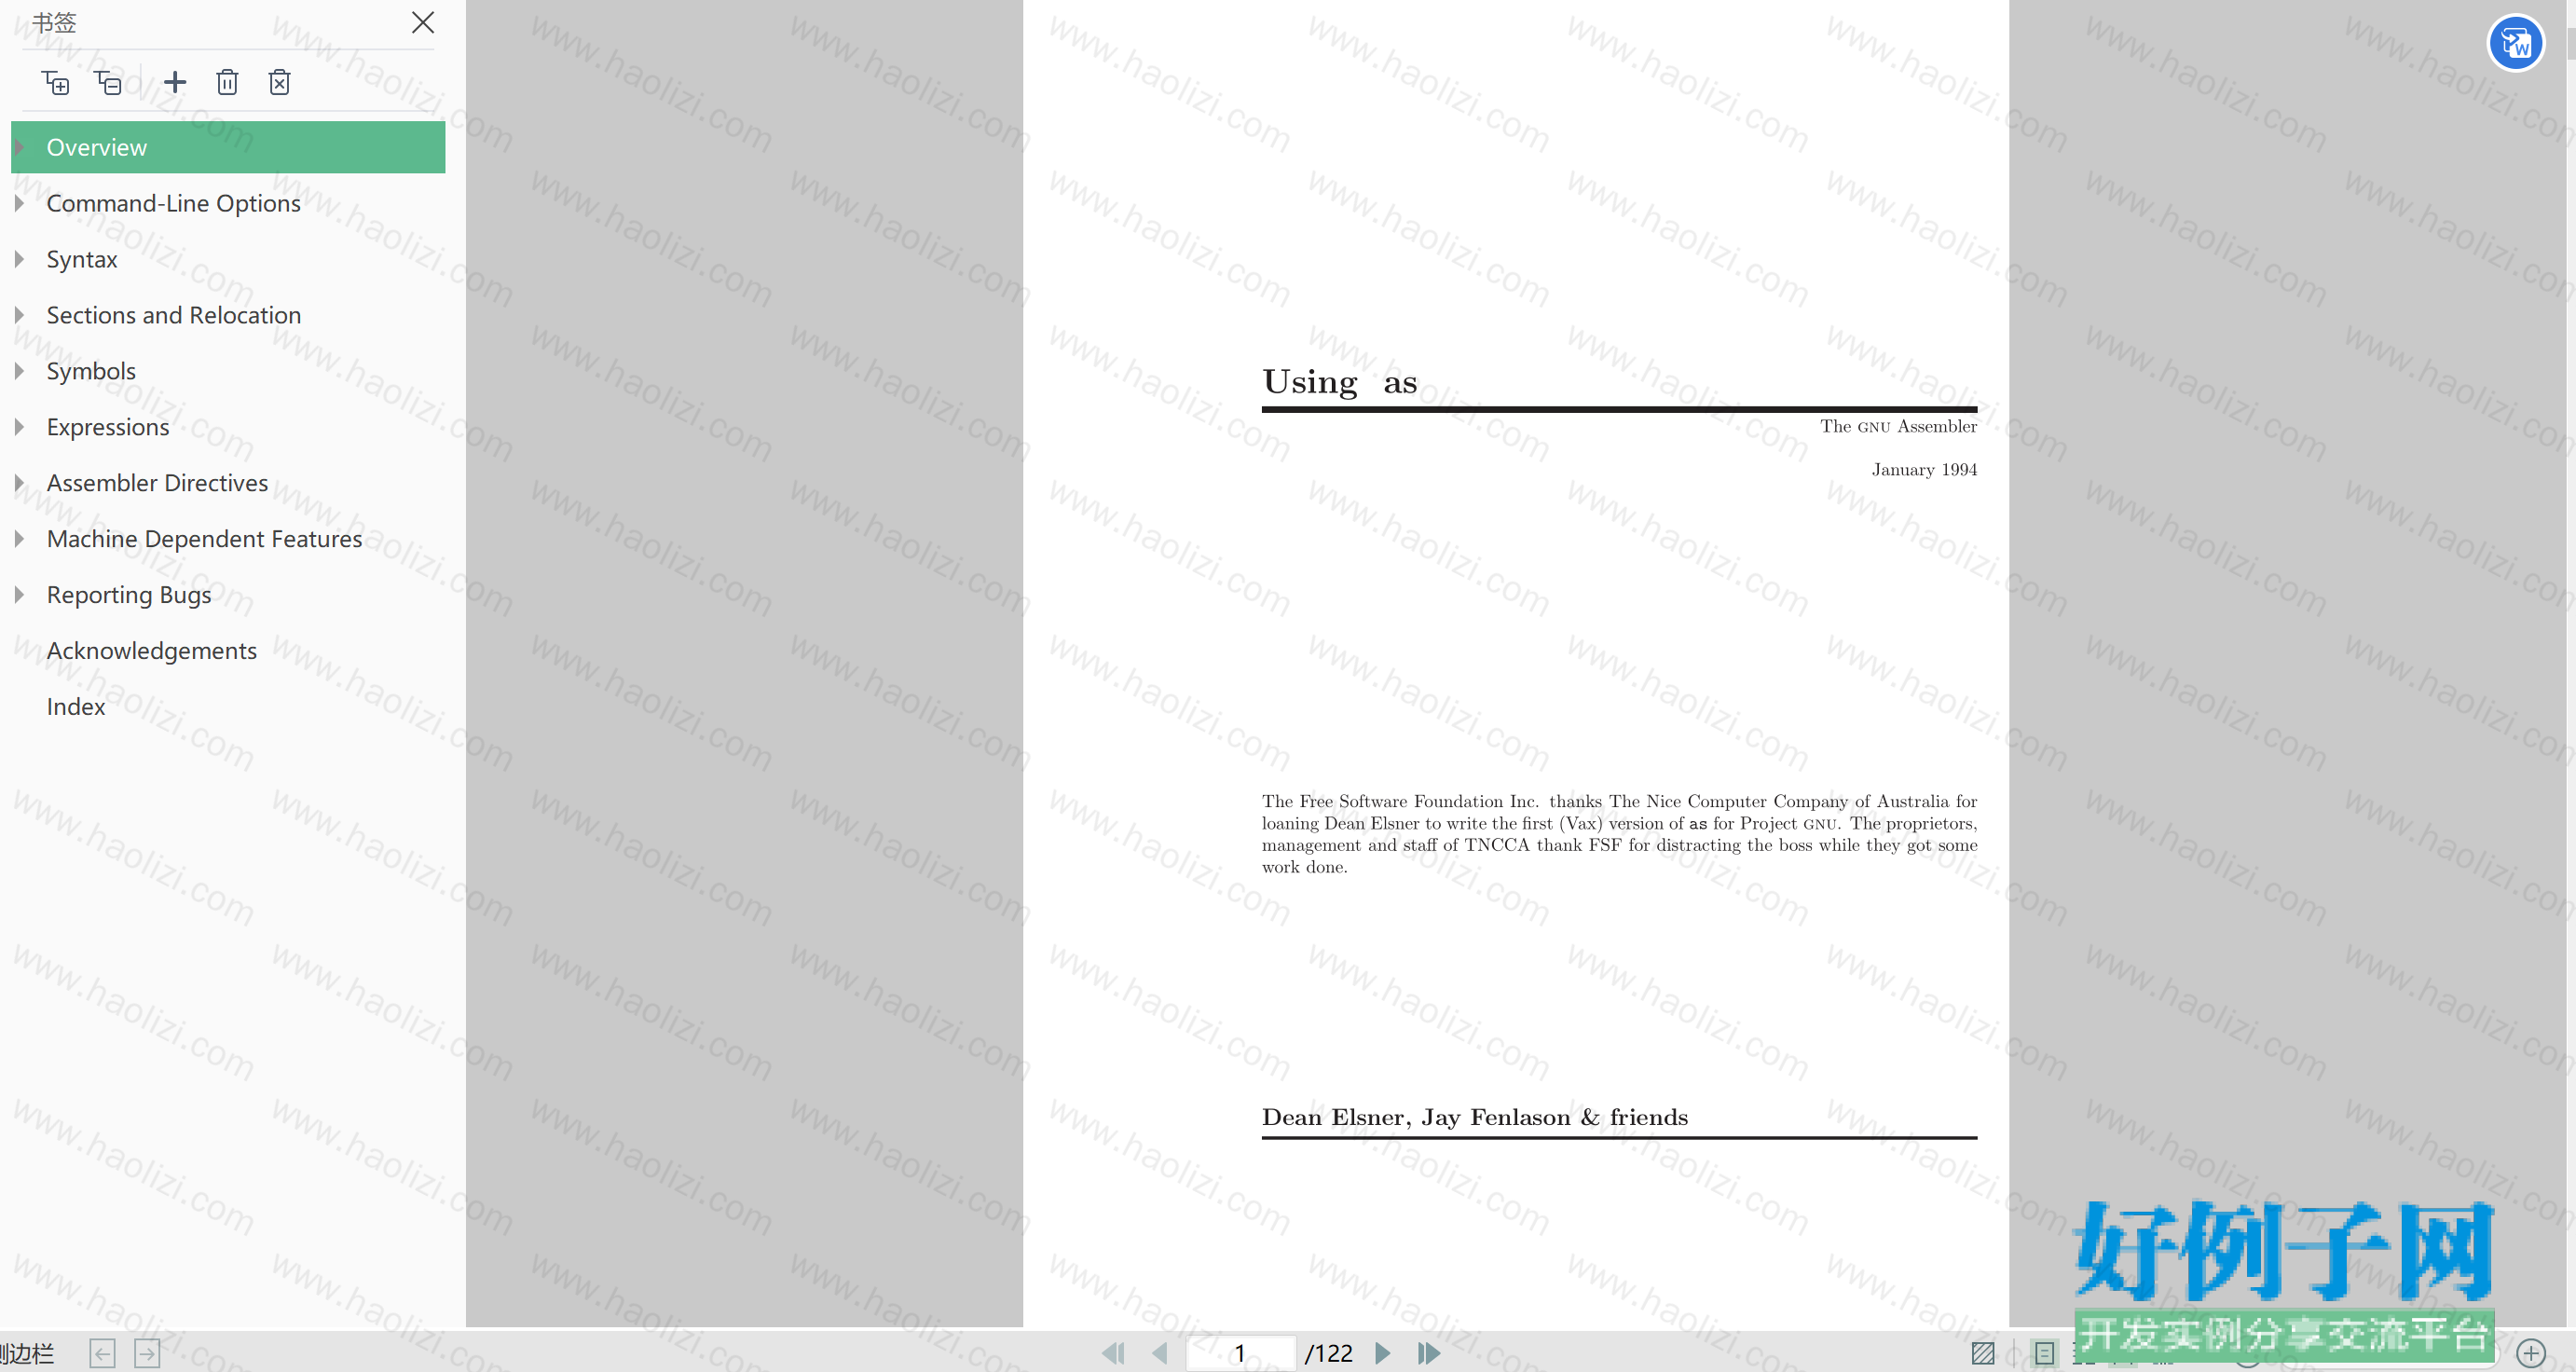Click the '书签' panel title

tap(54, 22)
